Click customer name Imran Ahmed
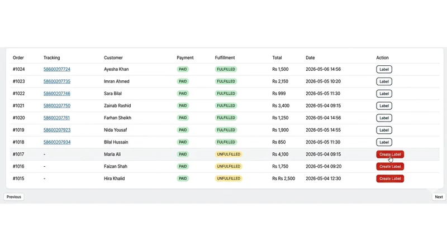The width and height of the screenshot is (447, 251). click(x=117, y=81)
